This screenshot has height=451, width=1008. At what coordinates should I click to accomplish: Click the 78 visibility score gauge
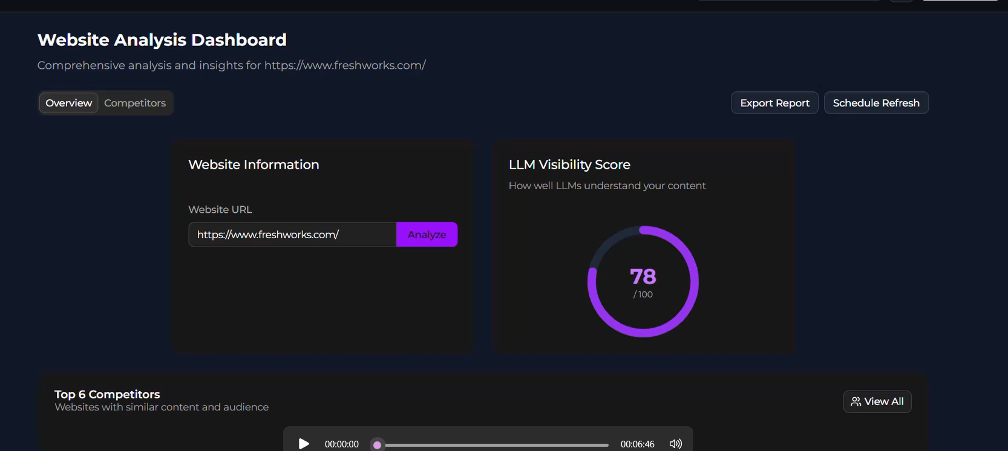click(643, 282)
